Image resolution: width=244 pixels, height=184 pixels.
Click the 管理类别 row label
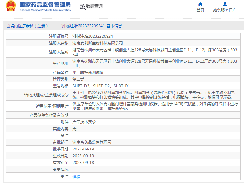tap(61, 79)
